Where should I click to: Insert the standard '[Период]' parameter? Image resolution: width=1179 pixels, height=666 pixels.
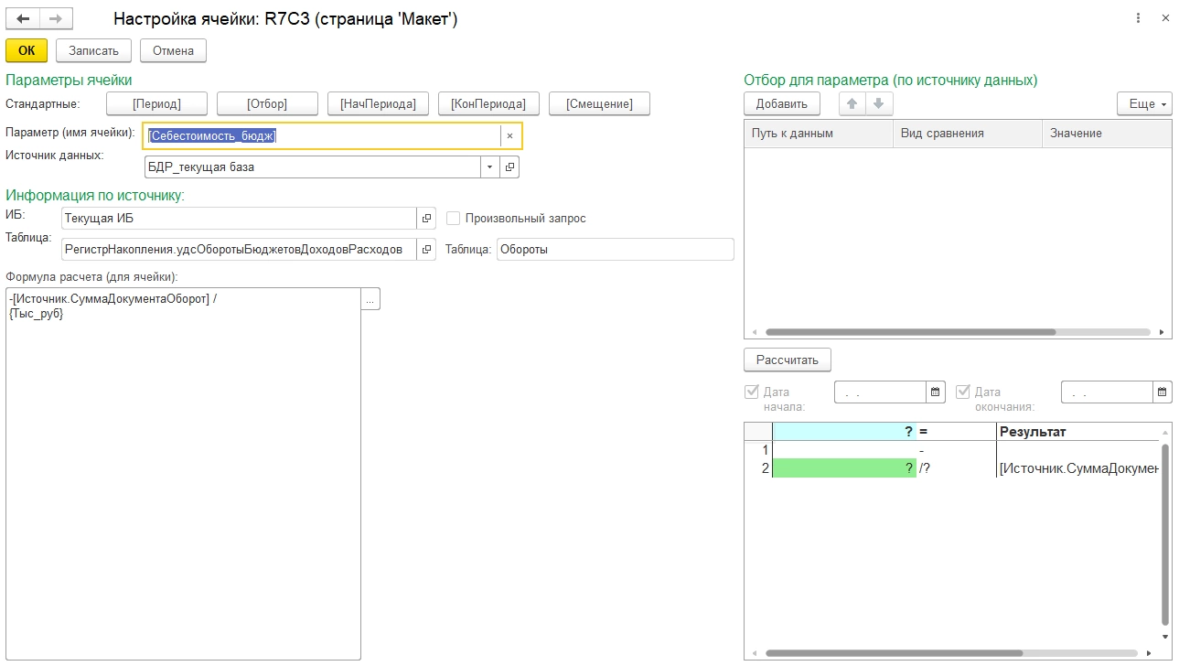point(156,104)
